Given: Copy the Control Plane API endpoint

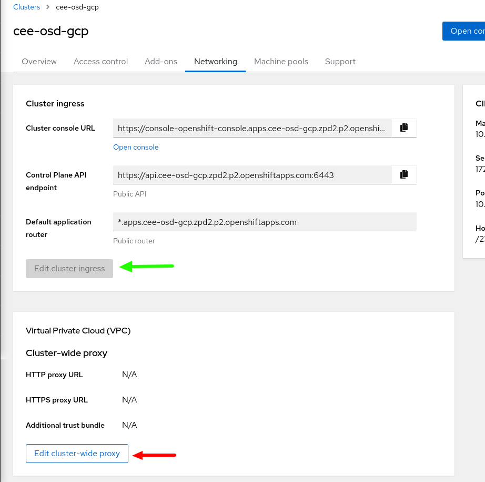Looking at the screenshot, I should [403, 175].
